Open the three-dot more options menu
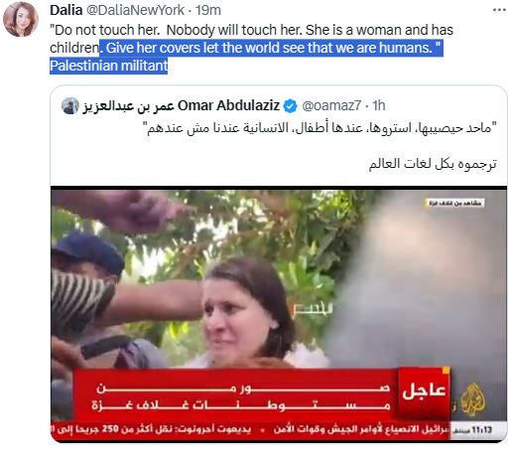Image resolution: width=513 pixels, height=453 pixels. (x=499, y=10)
